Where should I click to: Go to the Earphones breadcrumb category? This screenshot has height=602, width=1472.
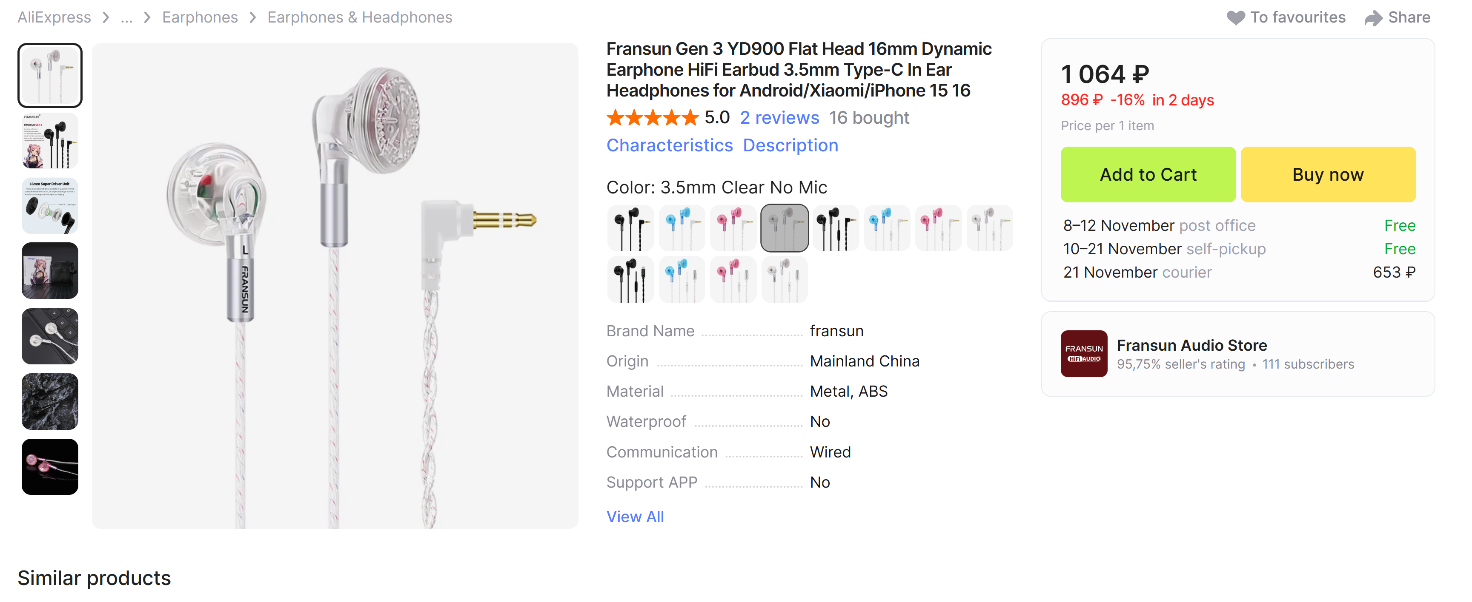[199, 18]
